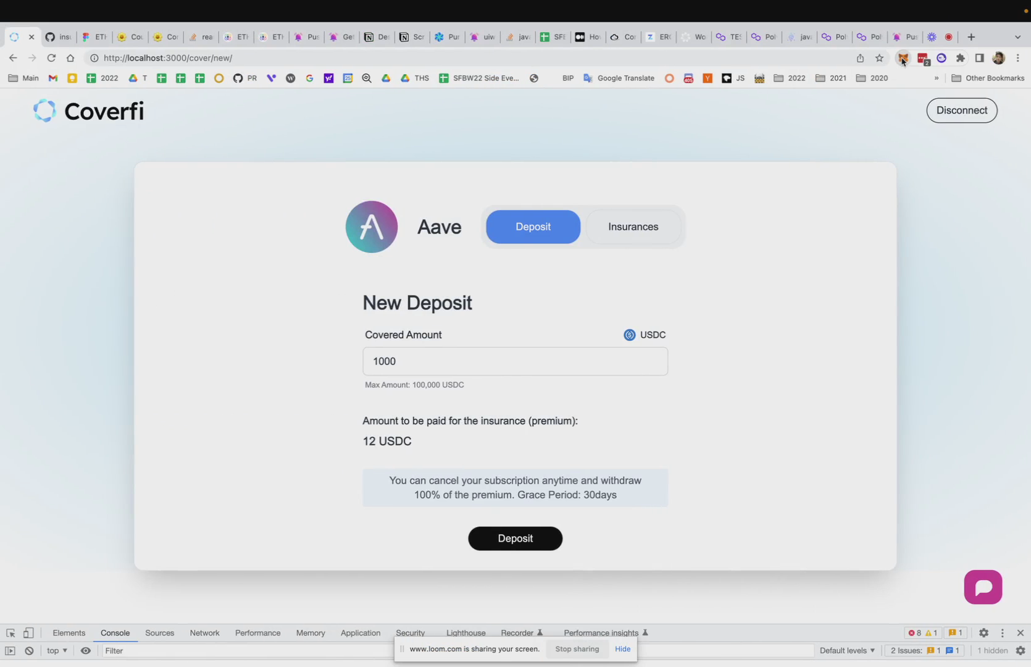Open the SFBW22 Side Eve... bookmark
This screenshot has width=1031, height=667.
[x=479, y=78]
